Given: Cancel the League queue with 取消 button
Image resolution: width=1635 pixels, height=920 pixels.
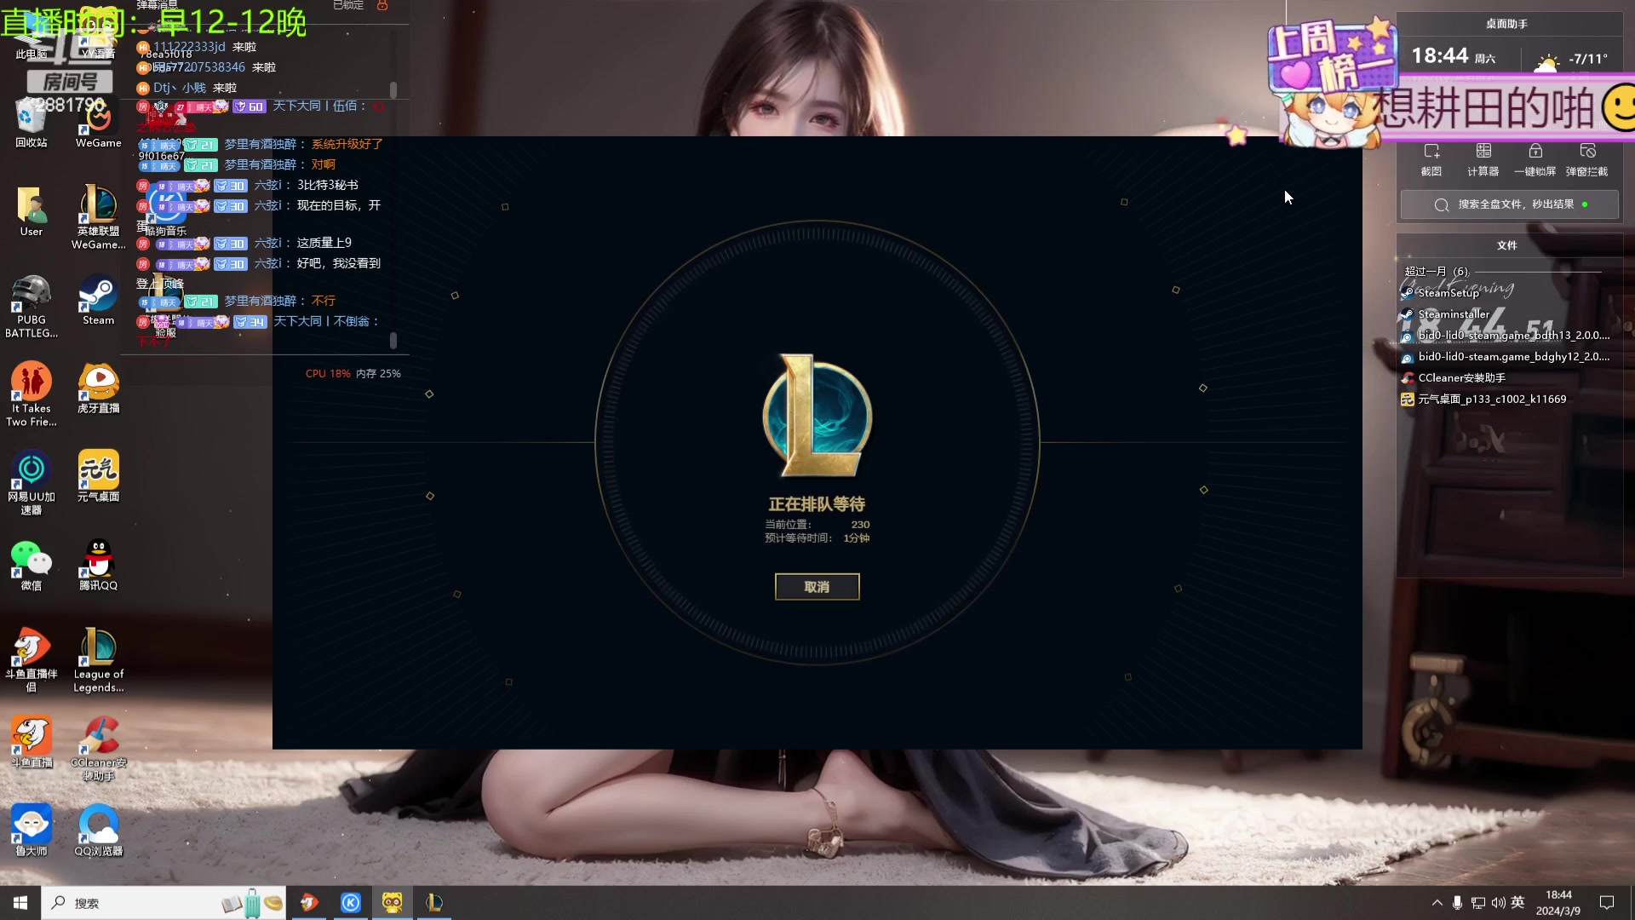Looking at the screenshot, I should click(817, 587).
